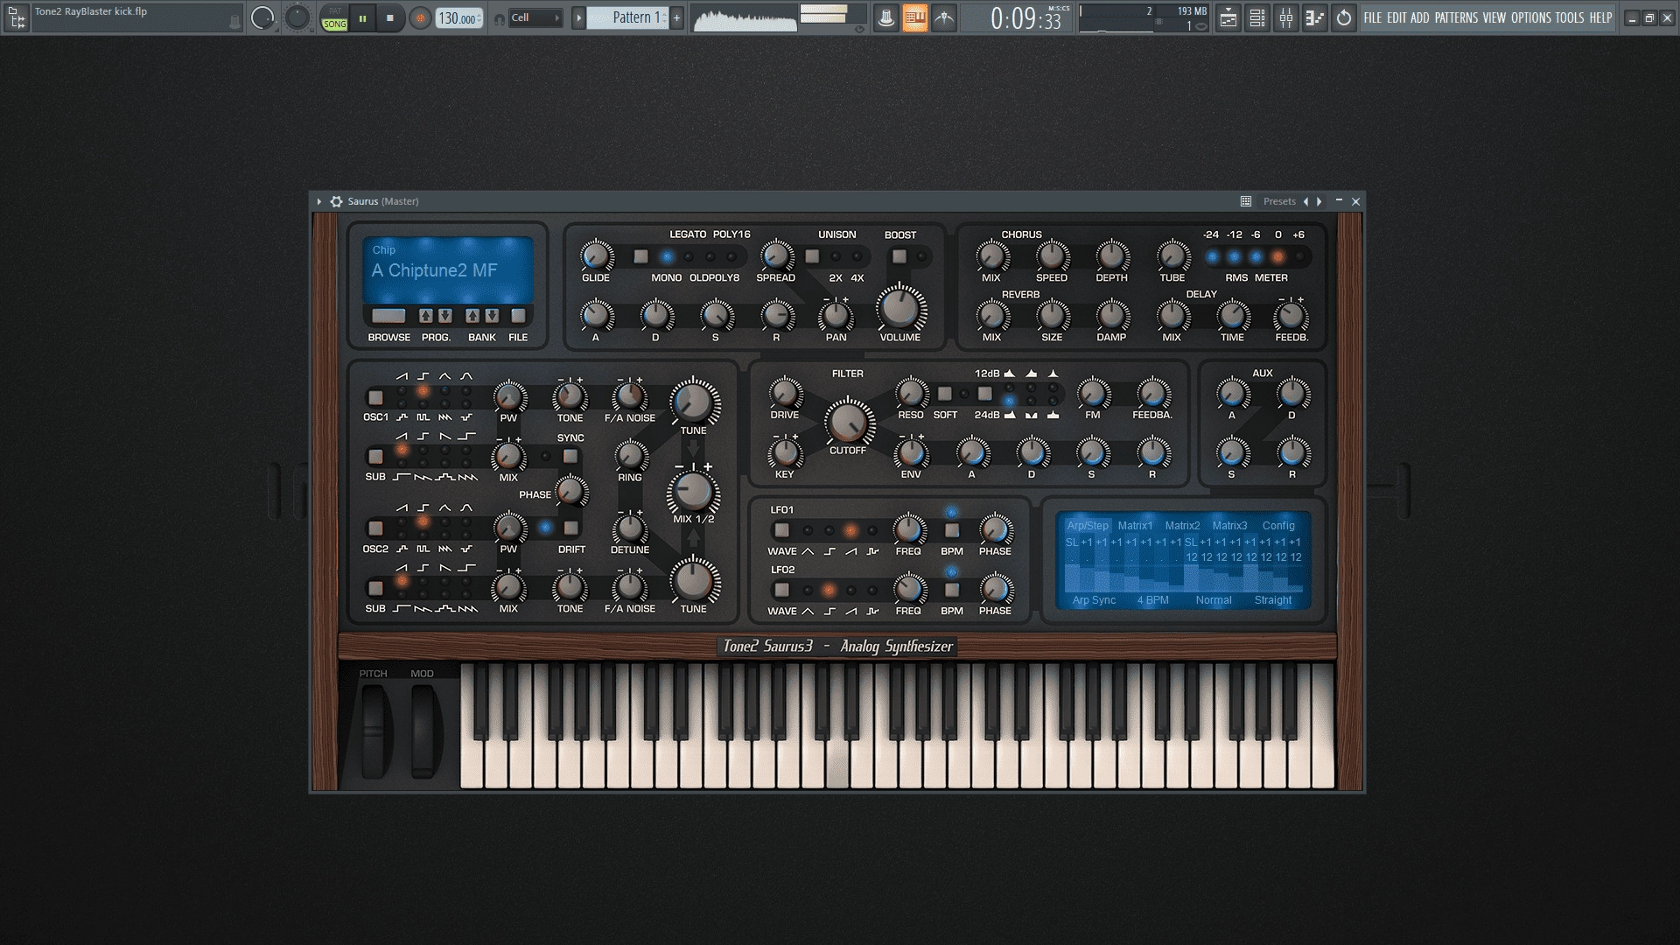Click the PITCH wheel
Image resolution: width=1680 pixels, height=945 pixels.
click(374, 731)
